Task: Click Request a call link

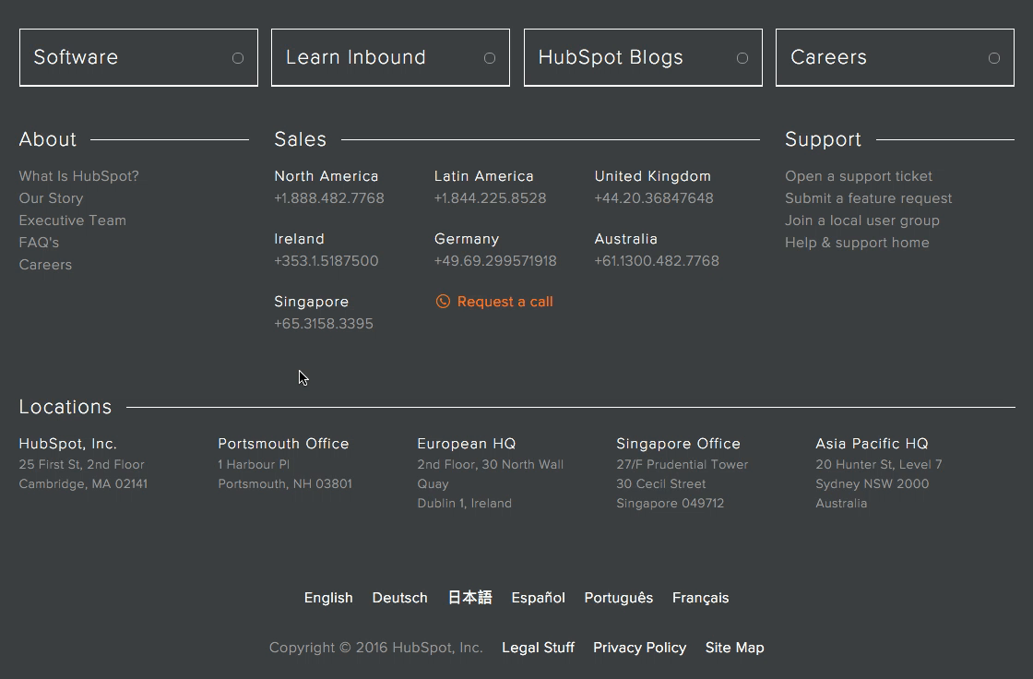Action: click(505, 302)
